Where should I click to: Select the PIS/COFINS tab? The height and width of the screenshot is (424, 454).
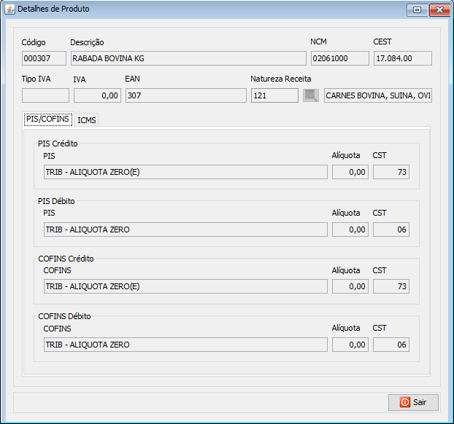click(47, 119)
